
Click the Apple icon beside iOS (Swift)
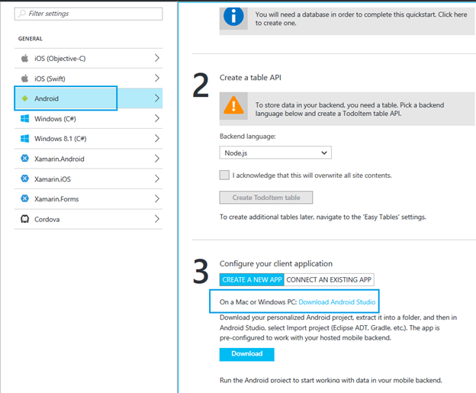point(24,79)
